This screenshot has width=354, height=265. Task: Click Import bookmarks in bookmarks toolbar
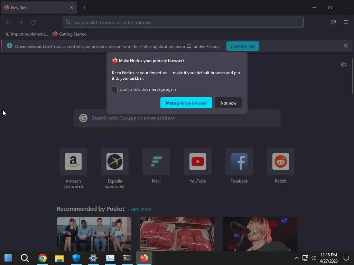[x=26, y=34]
